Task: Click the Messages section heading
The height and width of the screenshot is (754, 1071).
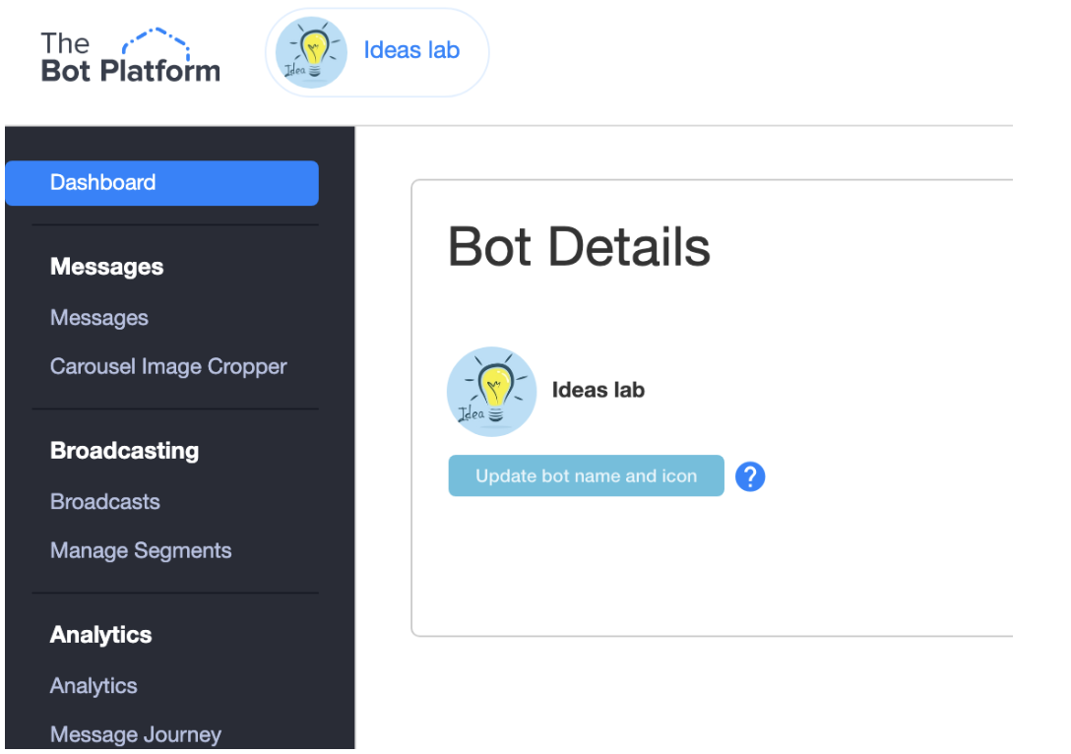Action: pyautogui.click(x=106, y=267)
